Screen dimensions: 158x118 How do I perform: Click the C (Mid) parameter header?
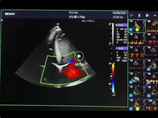121,48
